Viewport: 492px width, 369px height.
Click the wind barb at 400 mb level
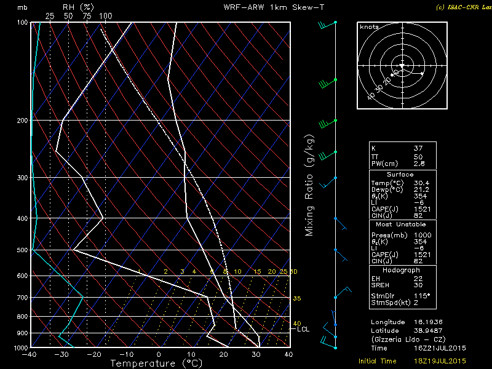point(341,224)
